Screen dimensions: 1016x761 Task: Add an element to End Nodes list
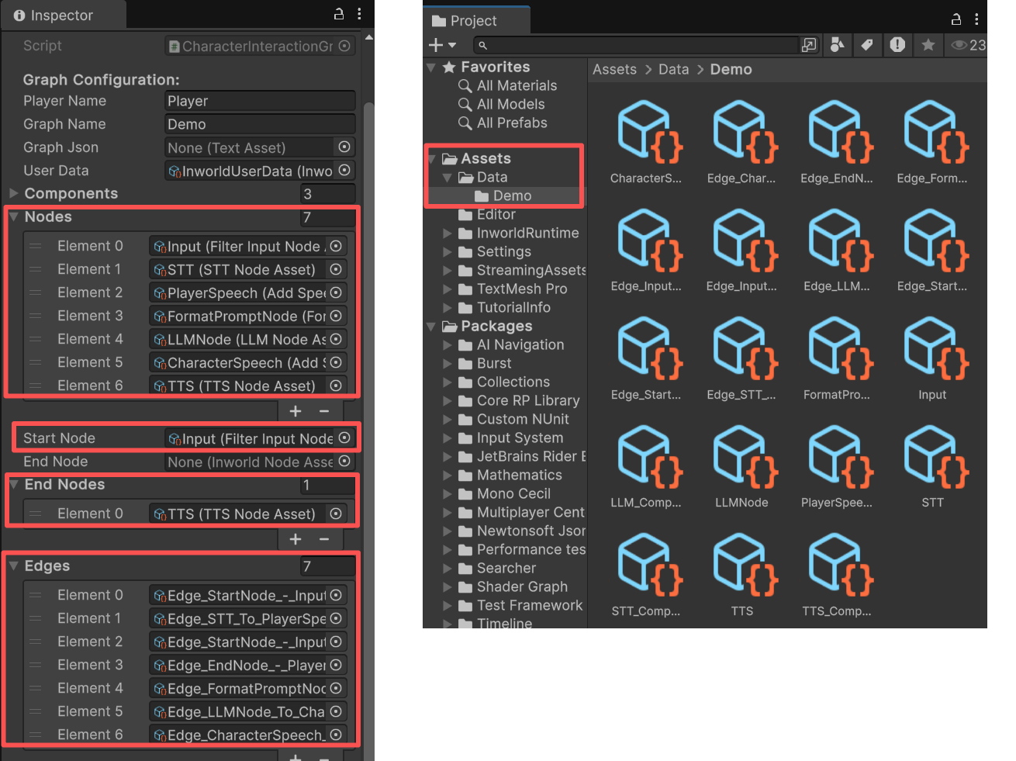(295, 539)
